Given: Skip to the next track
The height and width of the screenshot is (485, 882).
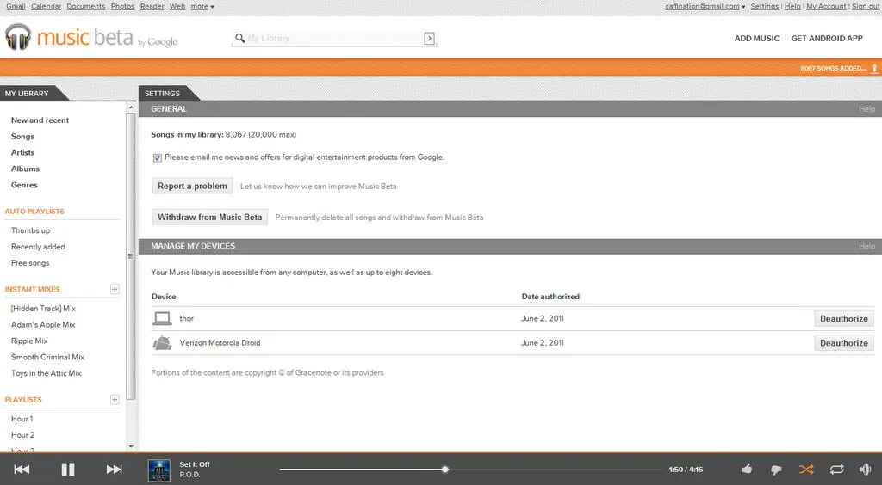Looking at the screenshot, I should click(114, 469).
